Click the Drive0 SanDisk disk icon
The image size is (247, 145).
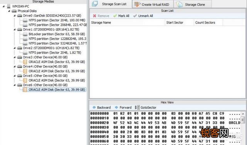tap(20, 15)
